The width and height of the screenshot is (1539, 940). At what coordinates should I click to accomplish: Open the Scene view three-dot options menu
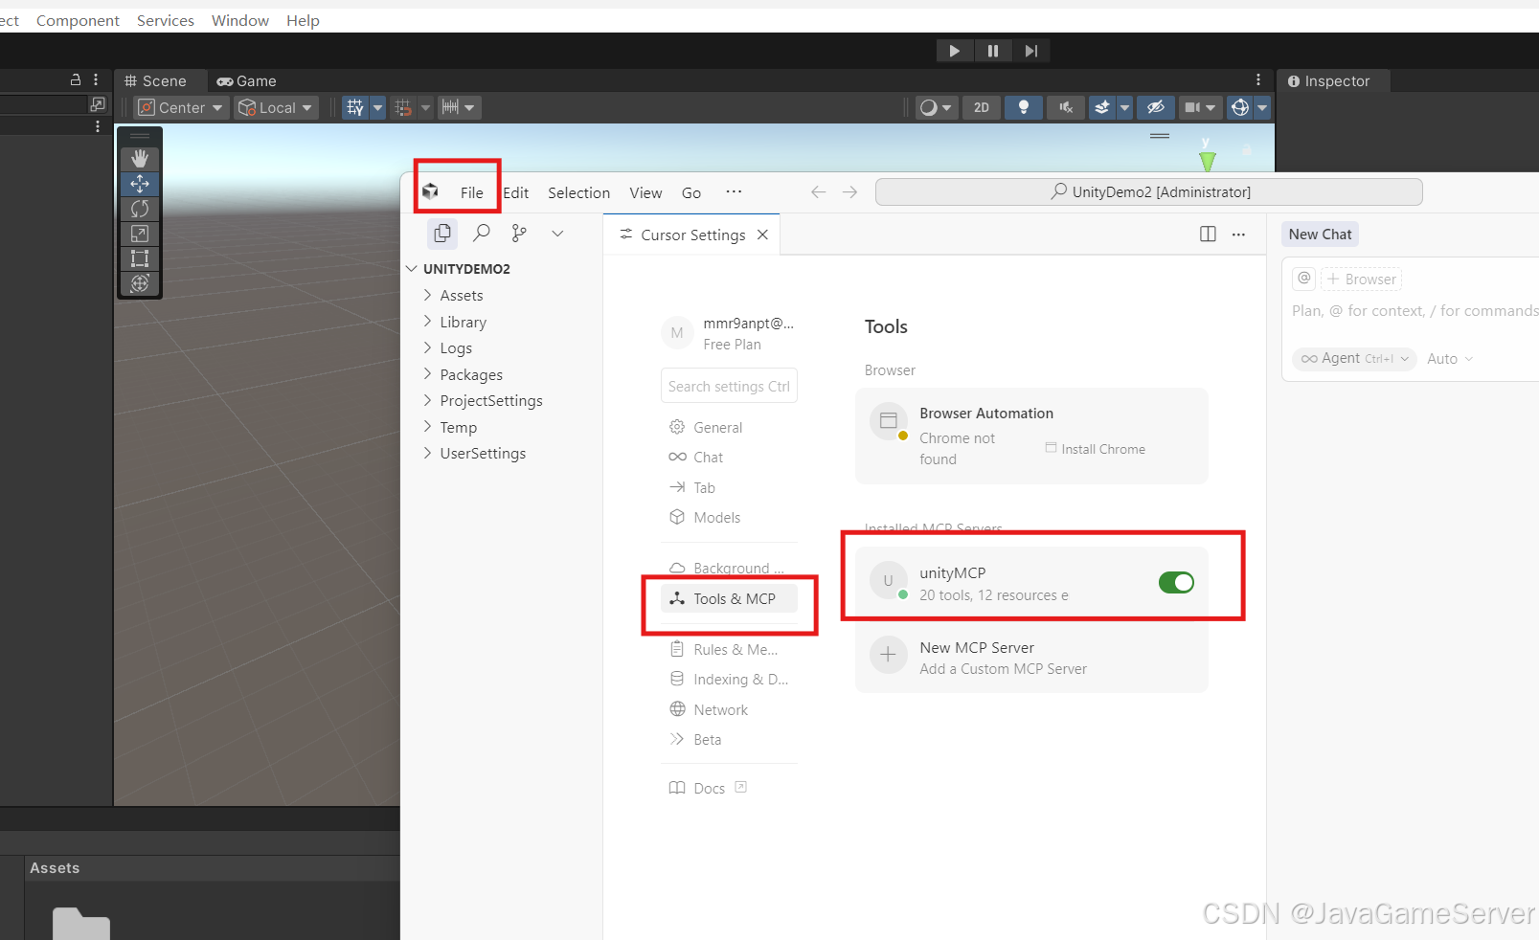1258,80
